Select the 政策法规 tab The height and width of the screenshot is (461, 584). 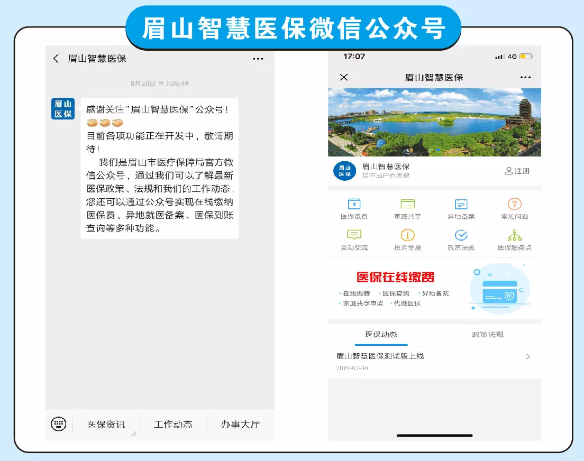(488, 335)
